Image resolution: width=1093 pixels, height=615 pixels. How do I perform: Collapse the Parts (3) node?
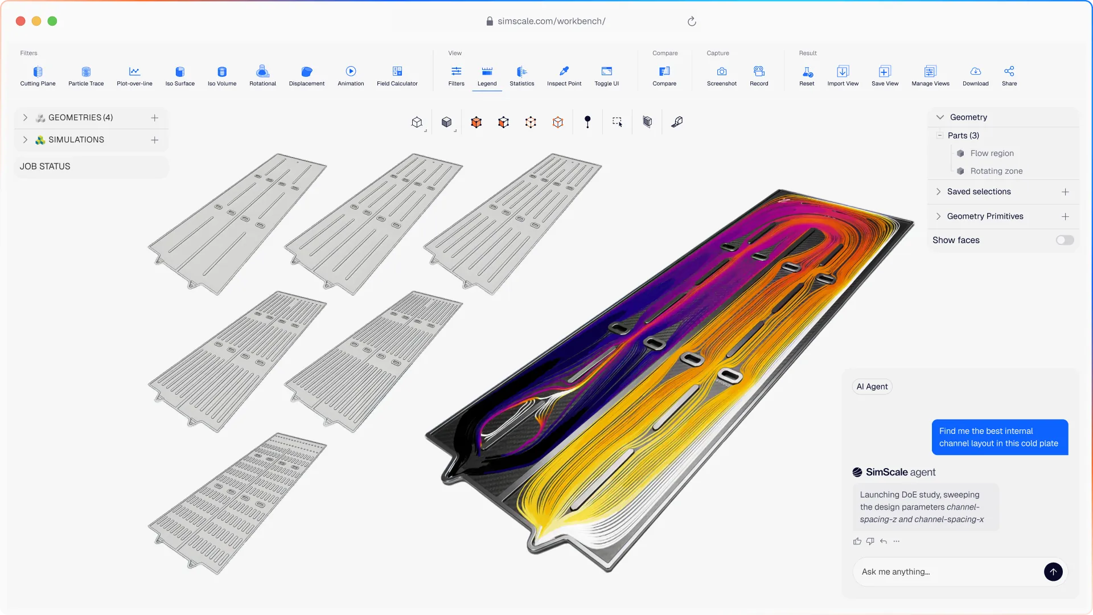940,136
